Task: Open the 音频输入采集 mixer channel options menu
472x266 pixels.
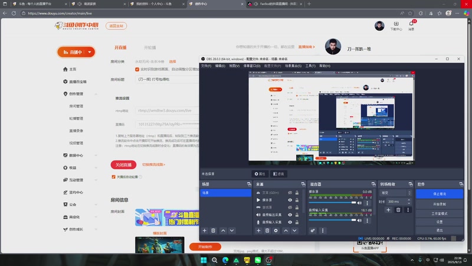Action: (367, 220)
